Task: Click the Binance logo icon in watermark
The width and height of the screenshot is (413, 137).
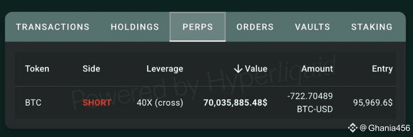Action: point(353,128)
